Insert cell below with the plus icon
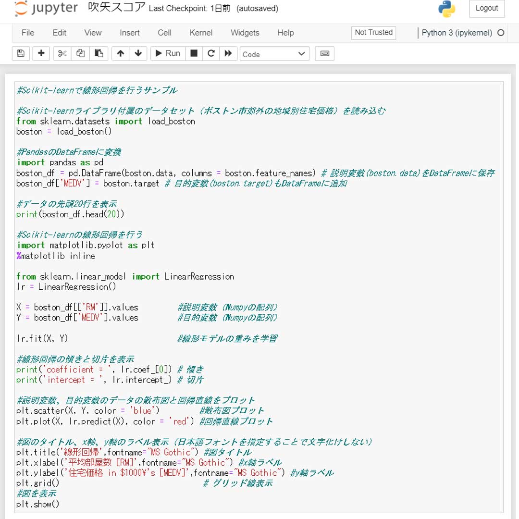 [41, 53]
